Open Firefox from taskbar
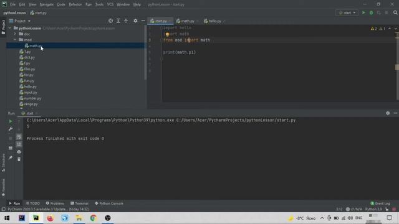 click(50, 218)
